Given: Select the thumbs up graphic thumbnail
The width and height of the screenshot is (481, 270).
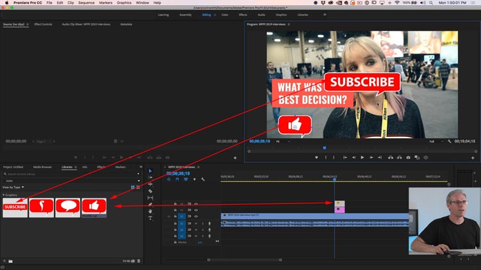Looking at the screenshot, I should [x=94, y=208].
